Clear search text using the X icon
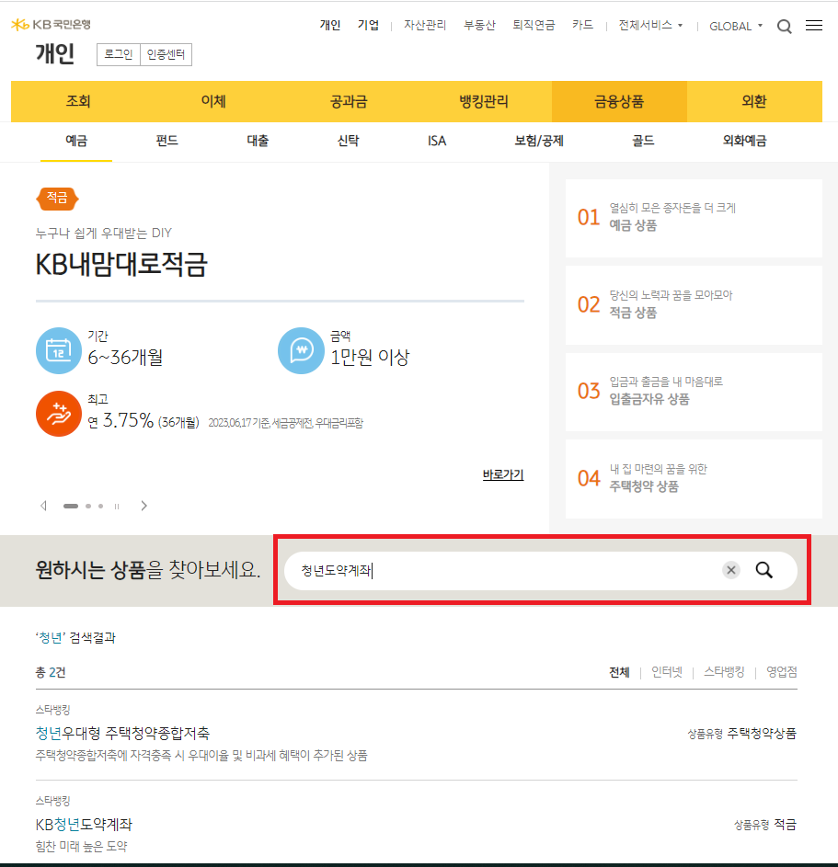 730,570
